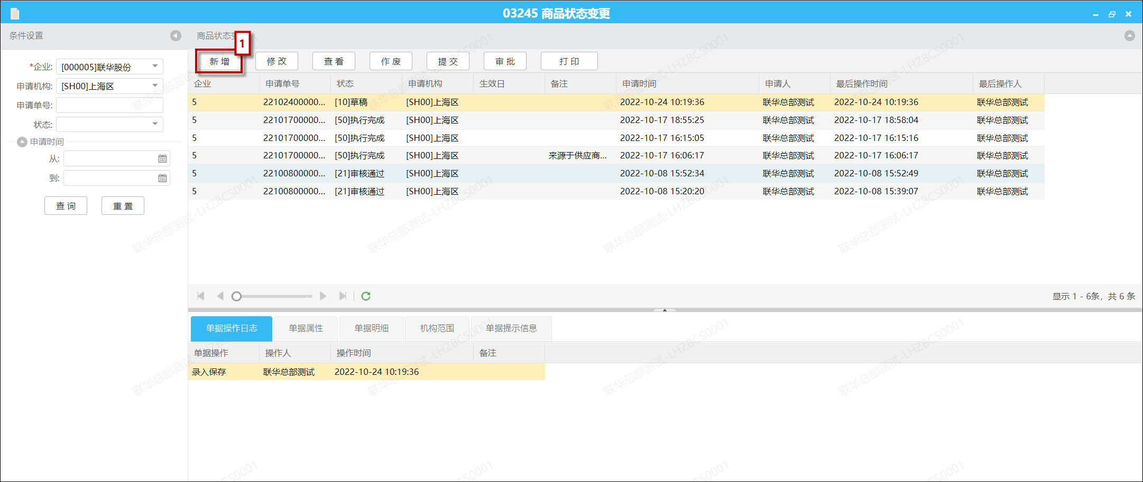Image resolution: width=1143 pixels, height=482 pixels.
Task: Click the 操作人 column header in log
Action: [295, 353]
